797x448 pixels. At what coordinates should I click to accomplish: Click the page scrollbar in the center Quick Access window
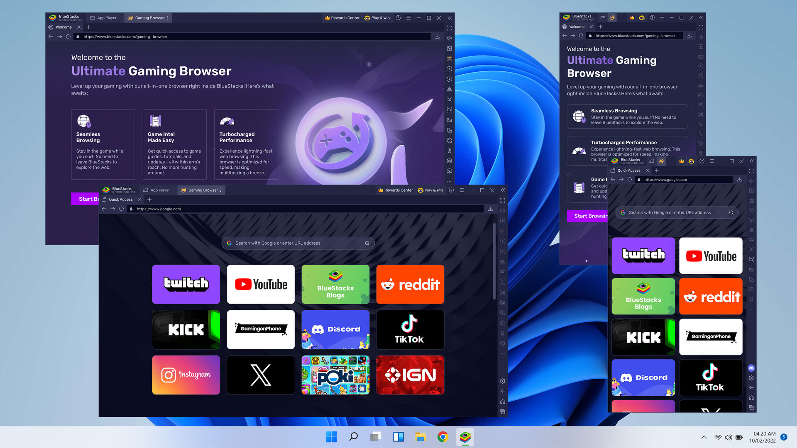(494, 261)
